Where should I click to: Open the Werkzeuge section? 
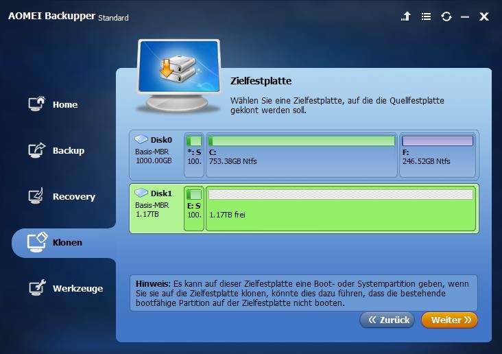[77, 288]
